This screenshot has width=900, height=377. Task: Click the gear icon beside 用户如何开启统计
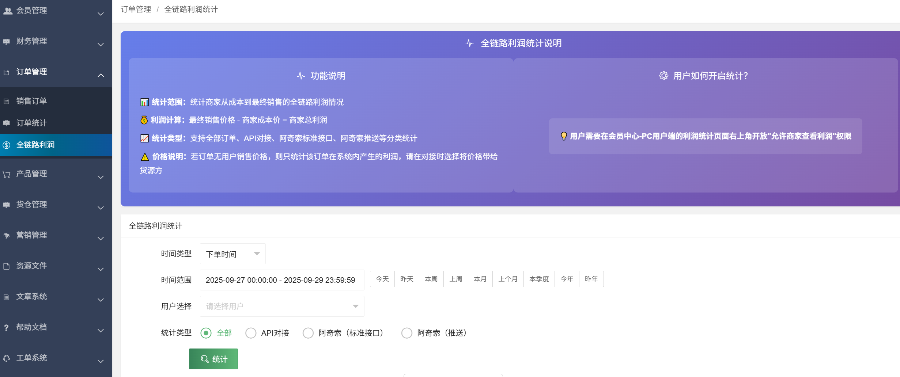pos(663,76)
